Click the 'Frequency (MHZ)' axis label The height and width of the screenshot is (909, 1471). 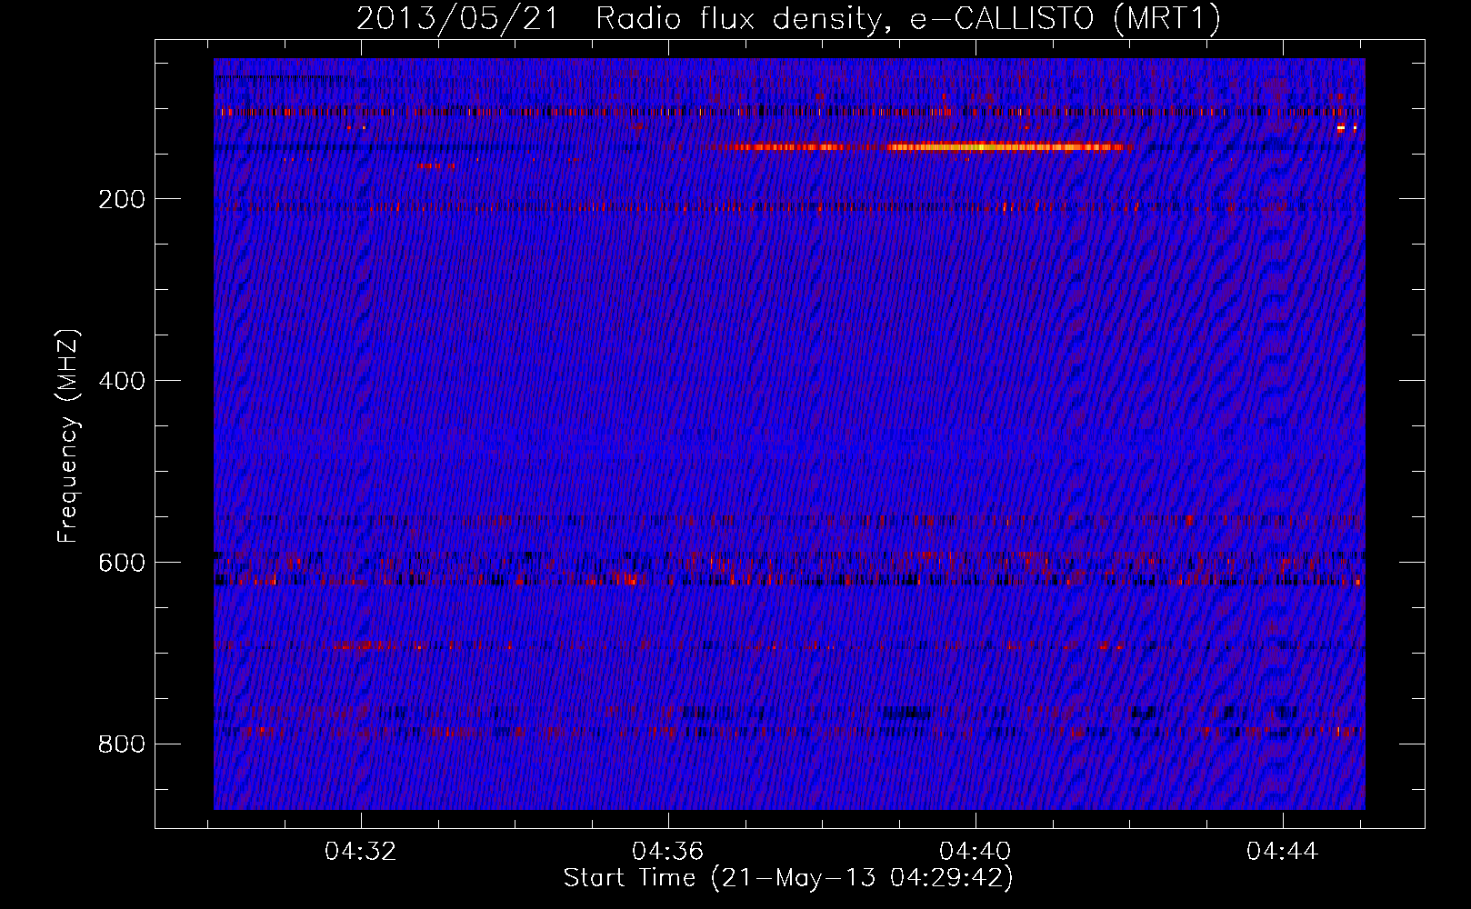(x=68, y=436)
